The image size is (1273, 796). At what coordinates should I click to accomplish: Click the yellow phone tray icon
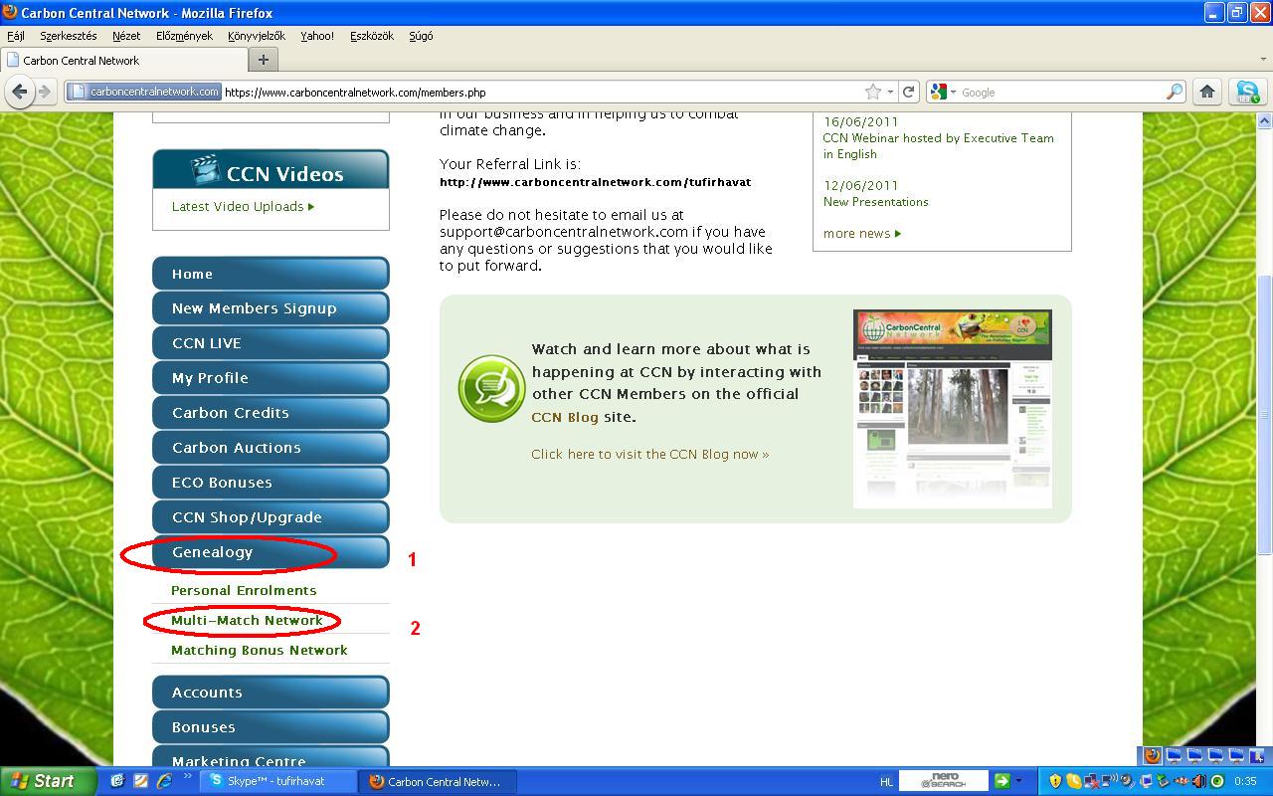tap(1074, 781)
